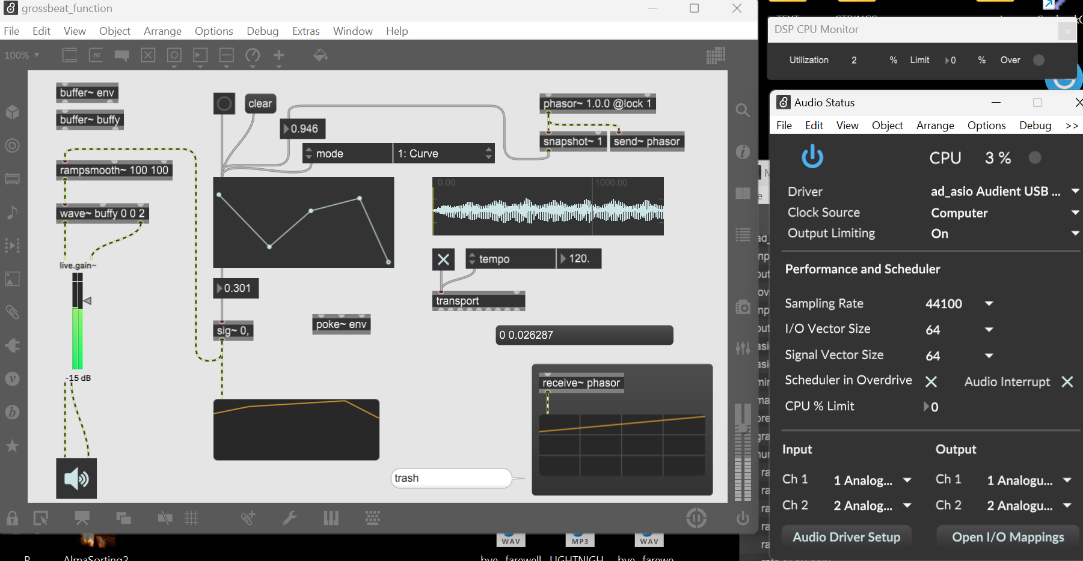Click the speaker audio output icon in patch
The height and width of the screenshot is (561, 1083).
point(76,479)
